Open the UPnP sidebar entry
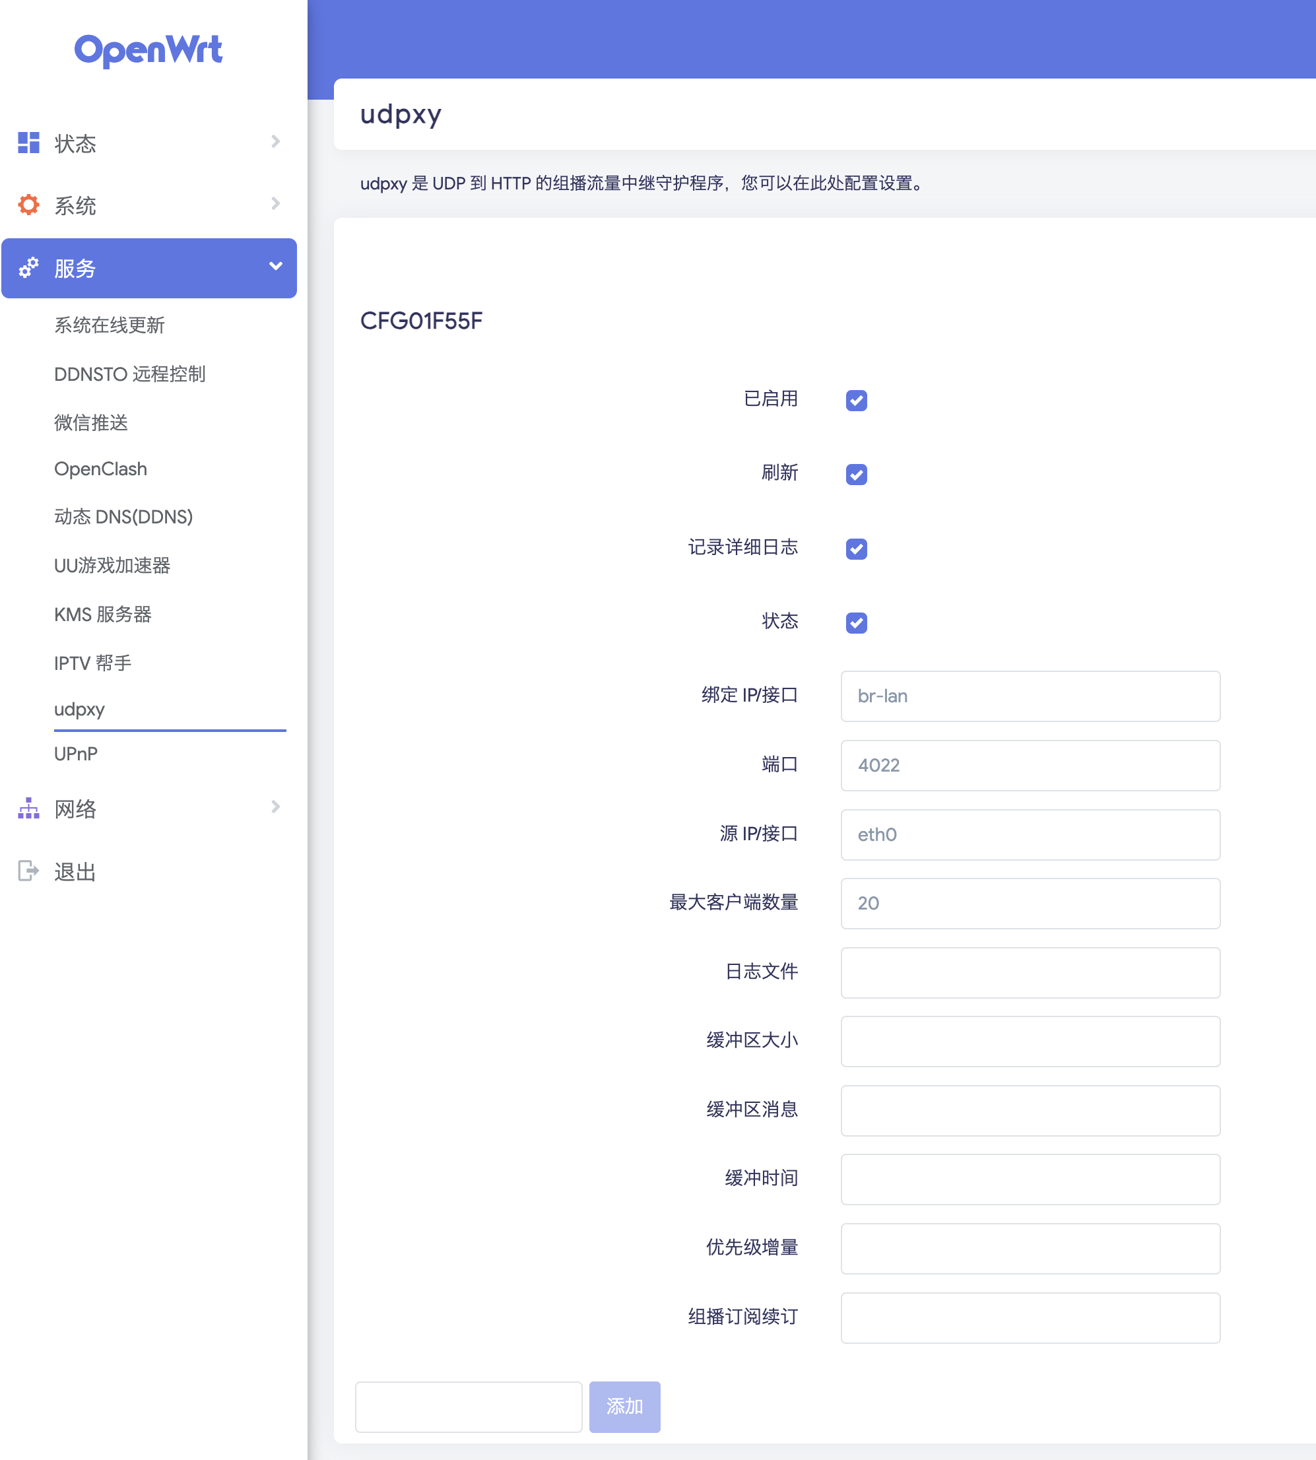 point(76,754)
